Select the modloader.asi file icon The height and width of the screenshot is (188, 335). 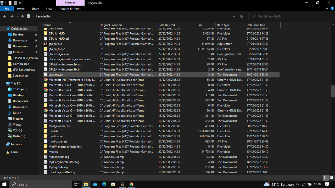pyautogui.click(x=46, y=142)
